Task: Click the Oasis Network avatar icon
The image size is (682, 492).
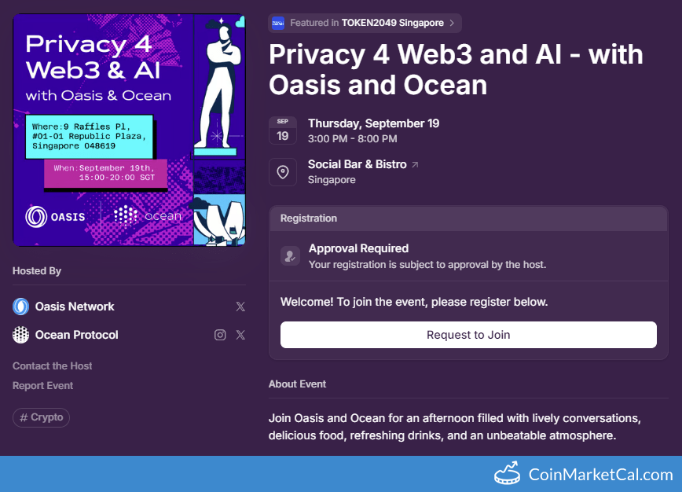Action: pyautogui.click(x=21, y=307)
